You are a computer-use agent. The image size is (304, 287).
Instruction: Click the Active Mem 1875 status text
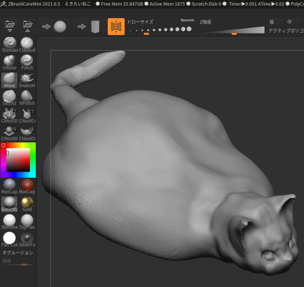click(x=167, y=4)
